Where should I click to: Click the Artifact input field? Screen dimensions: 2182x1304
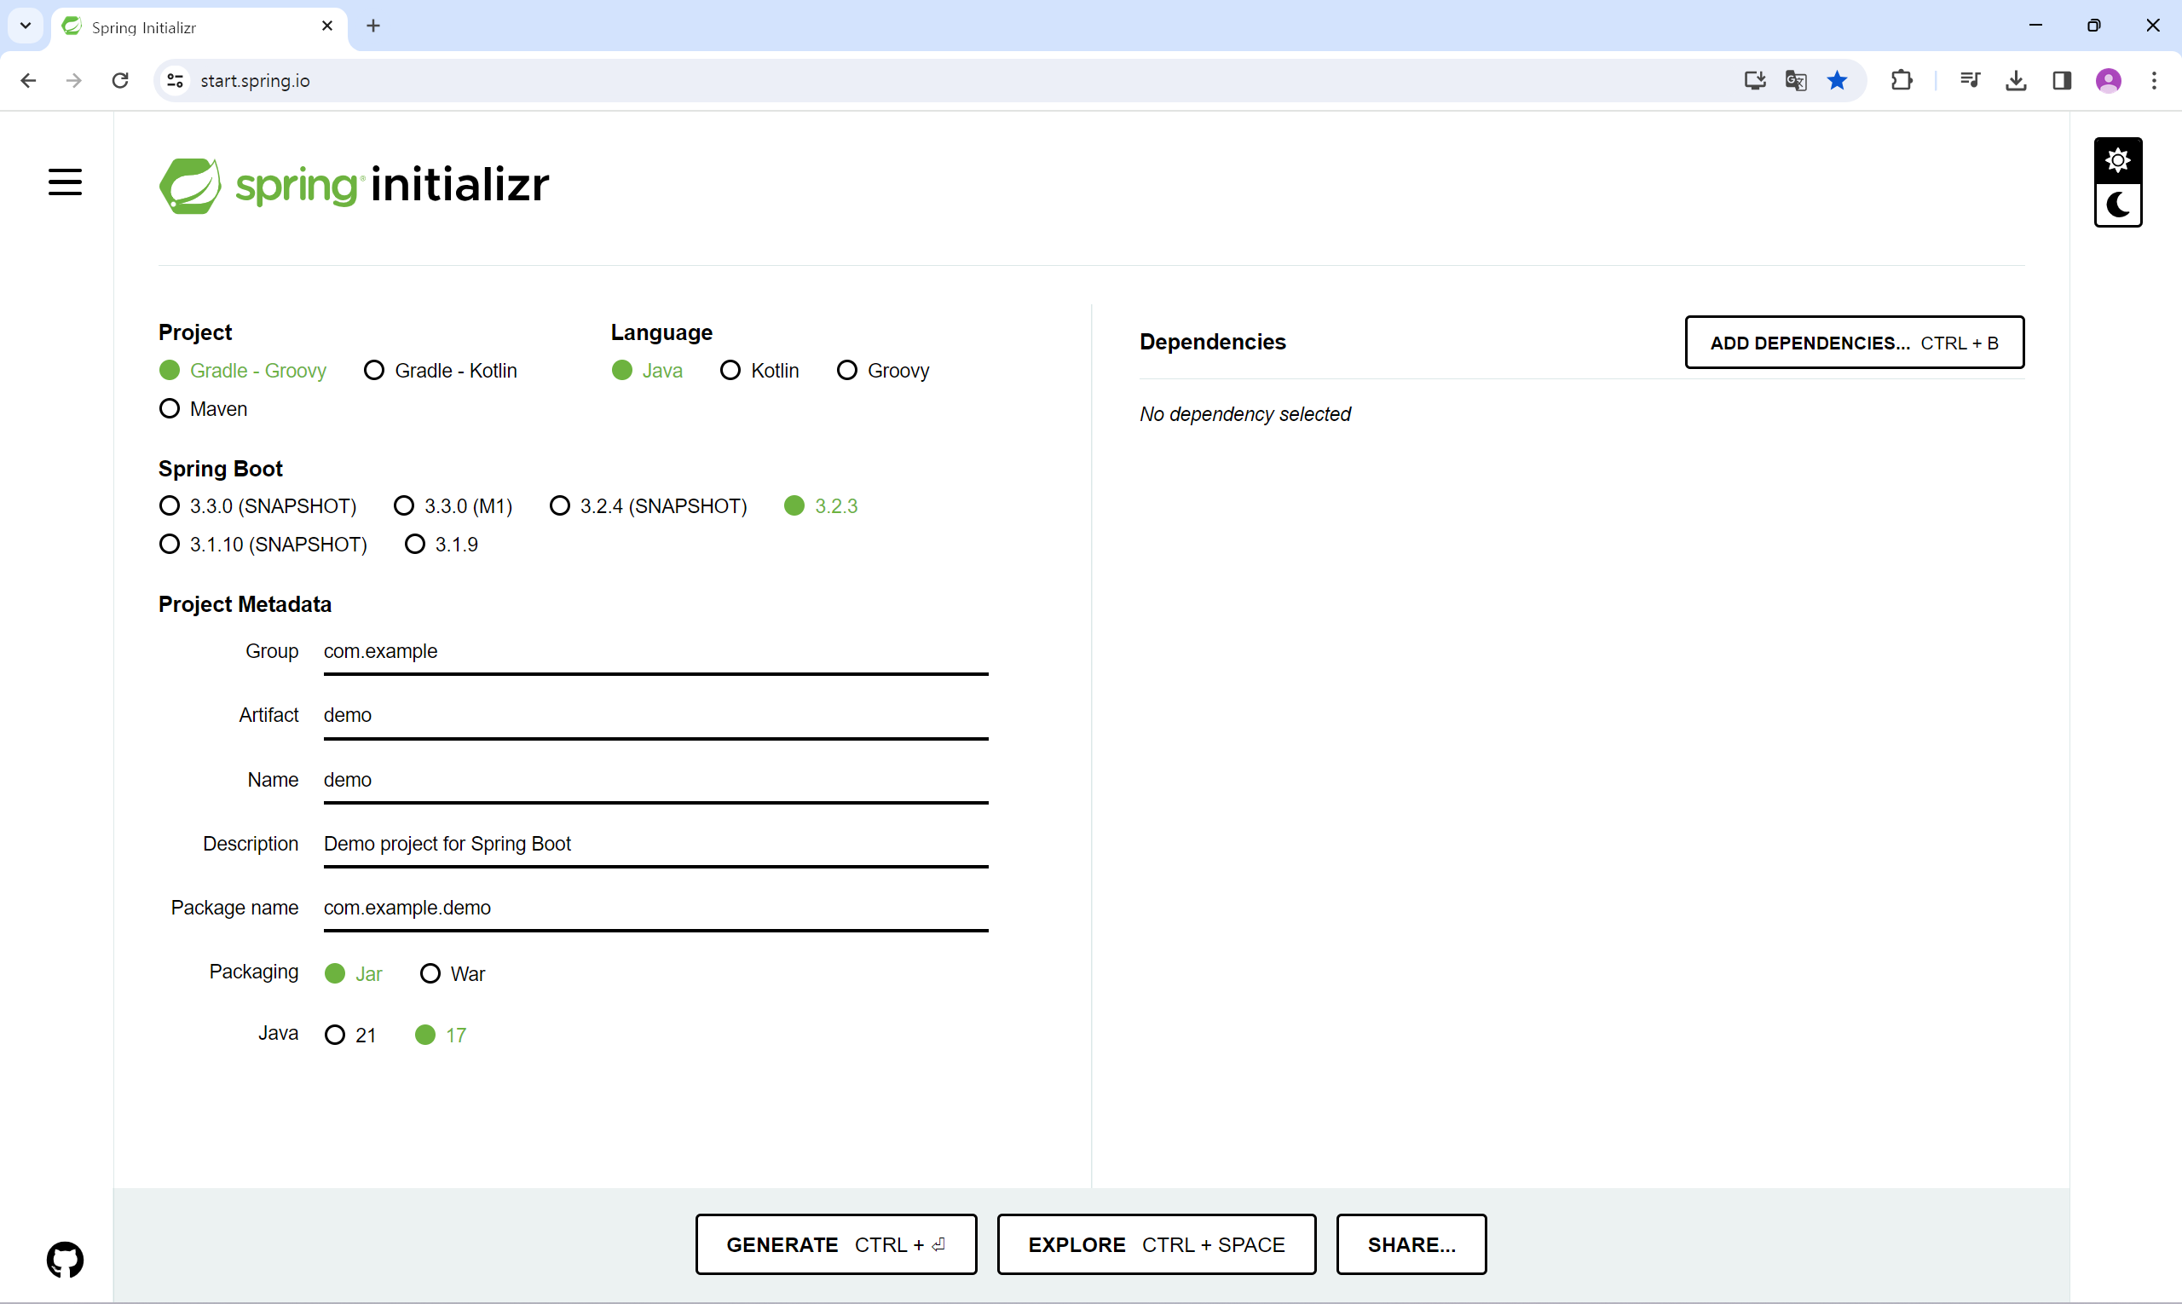pyautogui.click(x=655, y=715)
